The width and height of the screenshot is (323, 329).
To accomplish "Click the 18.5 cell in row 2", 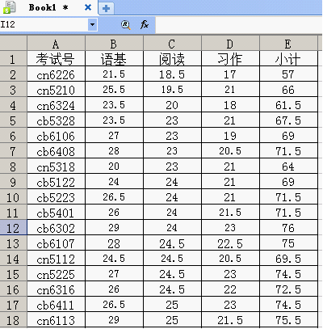I will 172,74.
